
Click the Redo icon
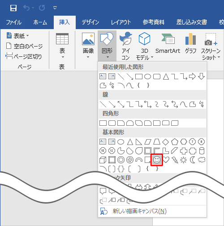pyautogui.click(x=42, y=8)
